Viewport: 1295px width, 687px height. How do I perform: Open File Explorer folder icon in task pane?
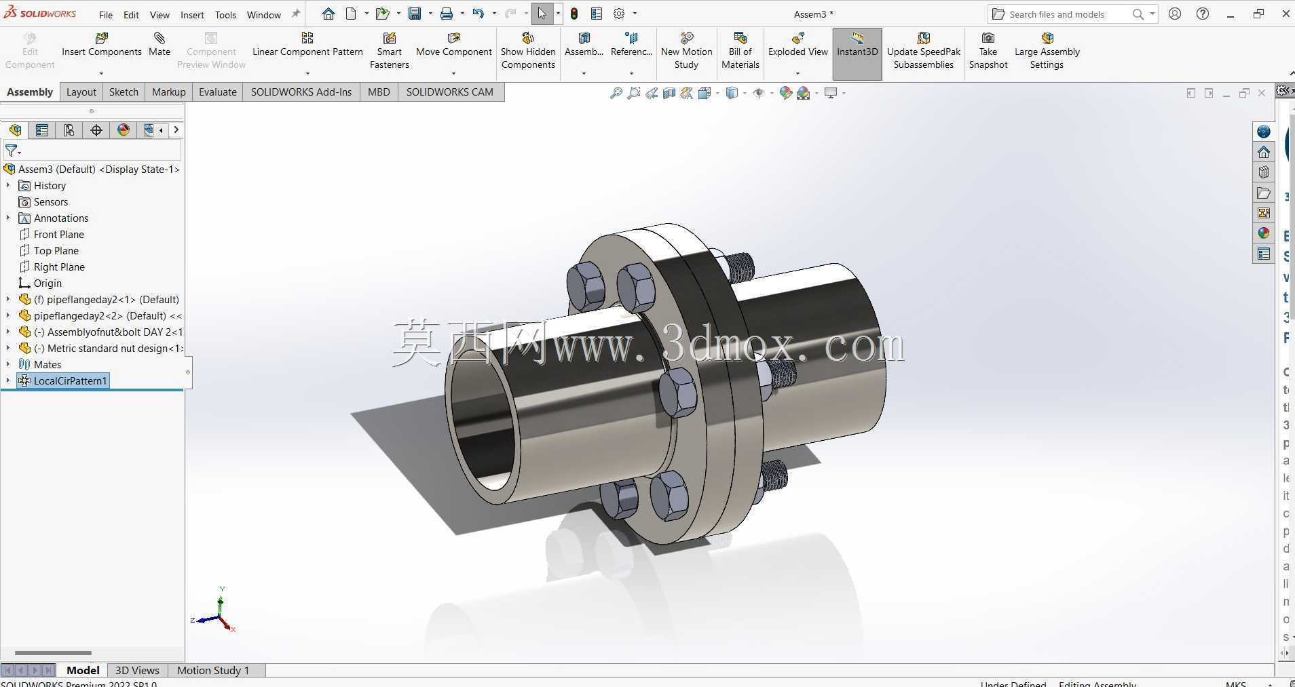point(1263,193)
